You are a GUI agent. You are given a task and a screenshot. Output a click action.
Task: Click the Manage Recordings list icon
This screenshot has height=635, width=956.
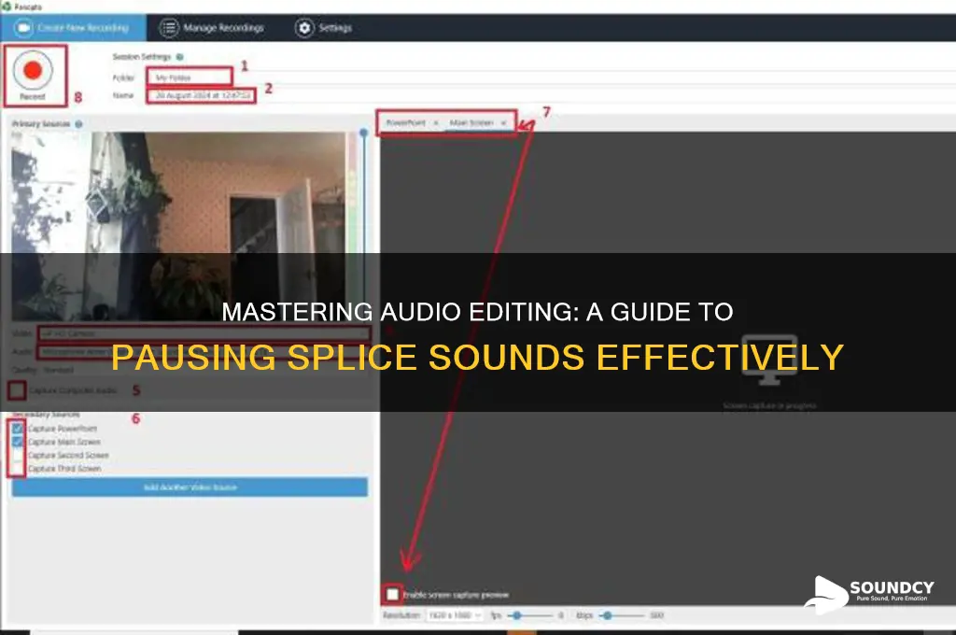(169, 28)
